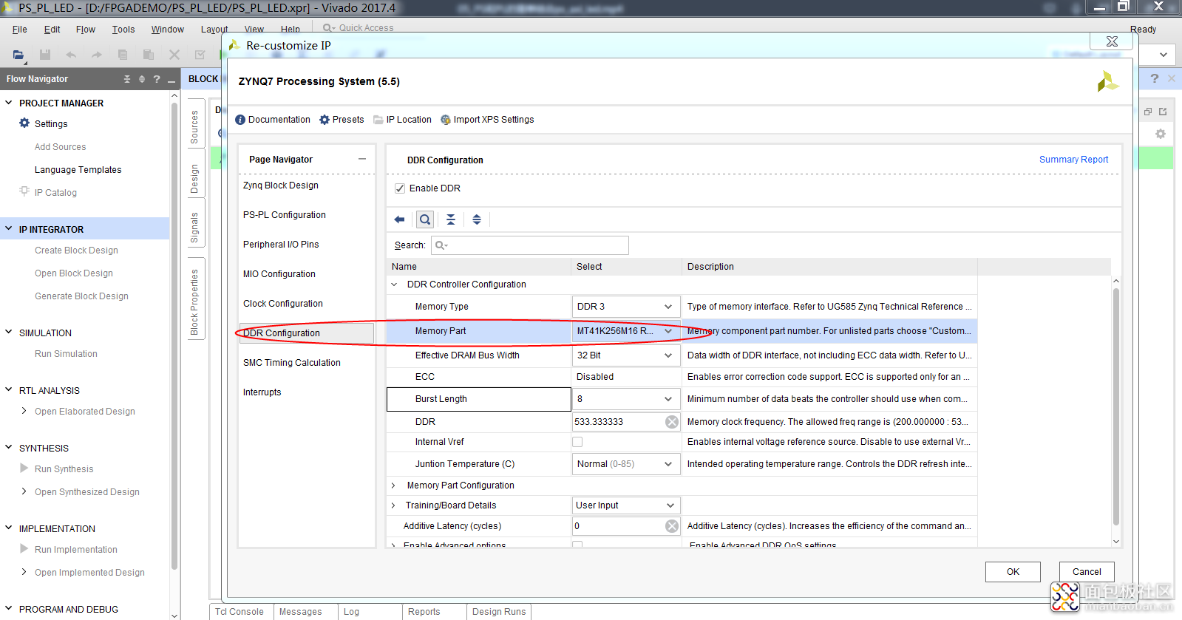Image resolution: width=1182 pixels, height=620 pixels.
Task: Click the Run Synthesis play icon
Action: coord(24,469)
